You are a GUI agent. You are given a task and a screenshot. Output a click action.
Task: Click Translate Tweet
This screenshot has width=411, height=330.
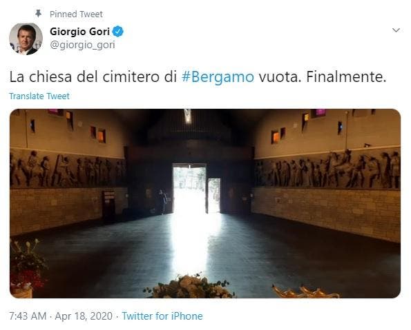39,96
